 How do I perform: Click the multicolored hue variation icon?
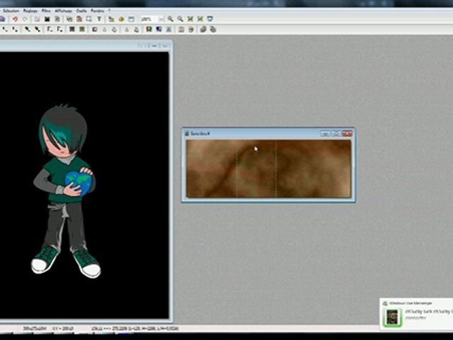click(x=149, y=29)
